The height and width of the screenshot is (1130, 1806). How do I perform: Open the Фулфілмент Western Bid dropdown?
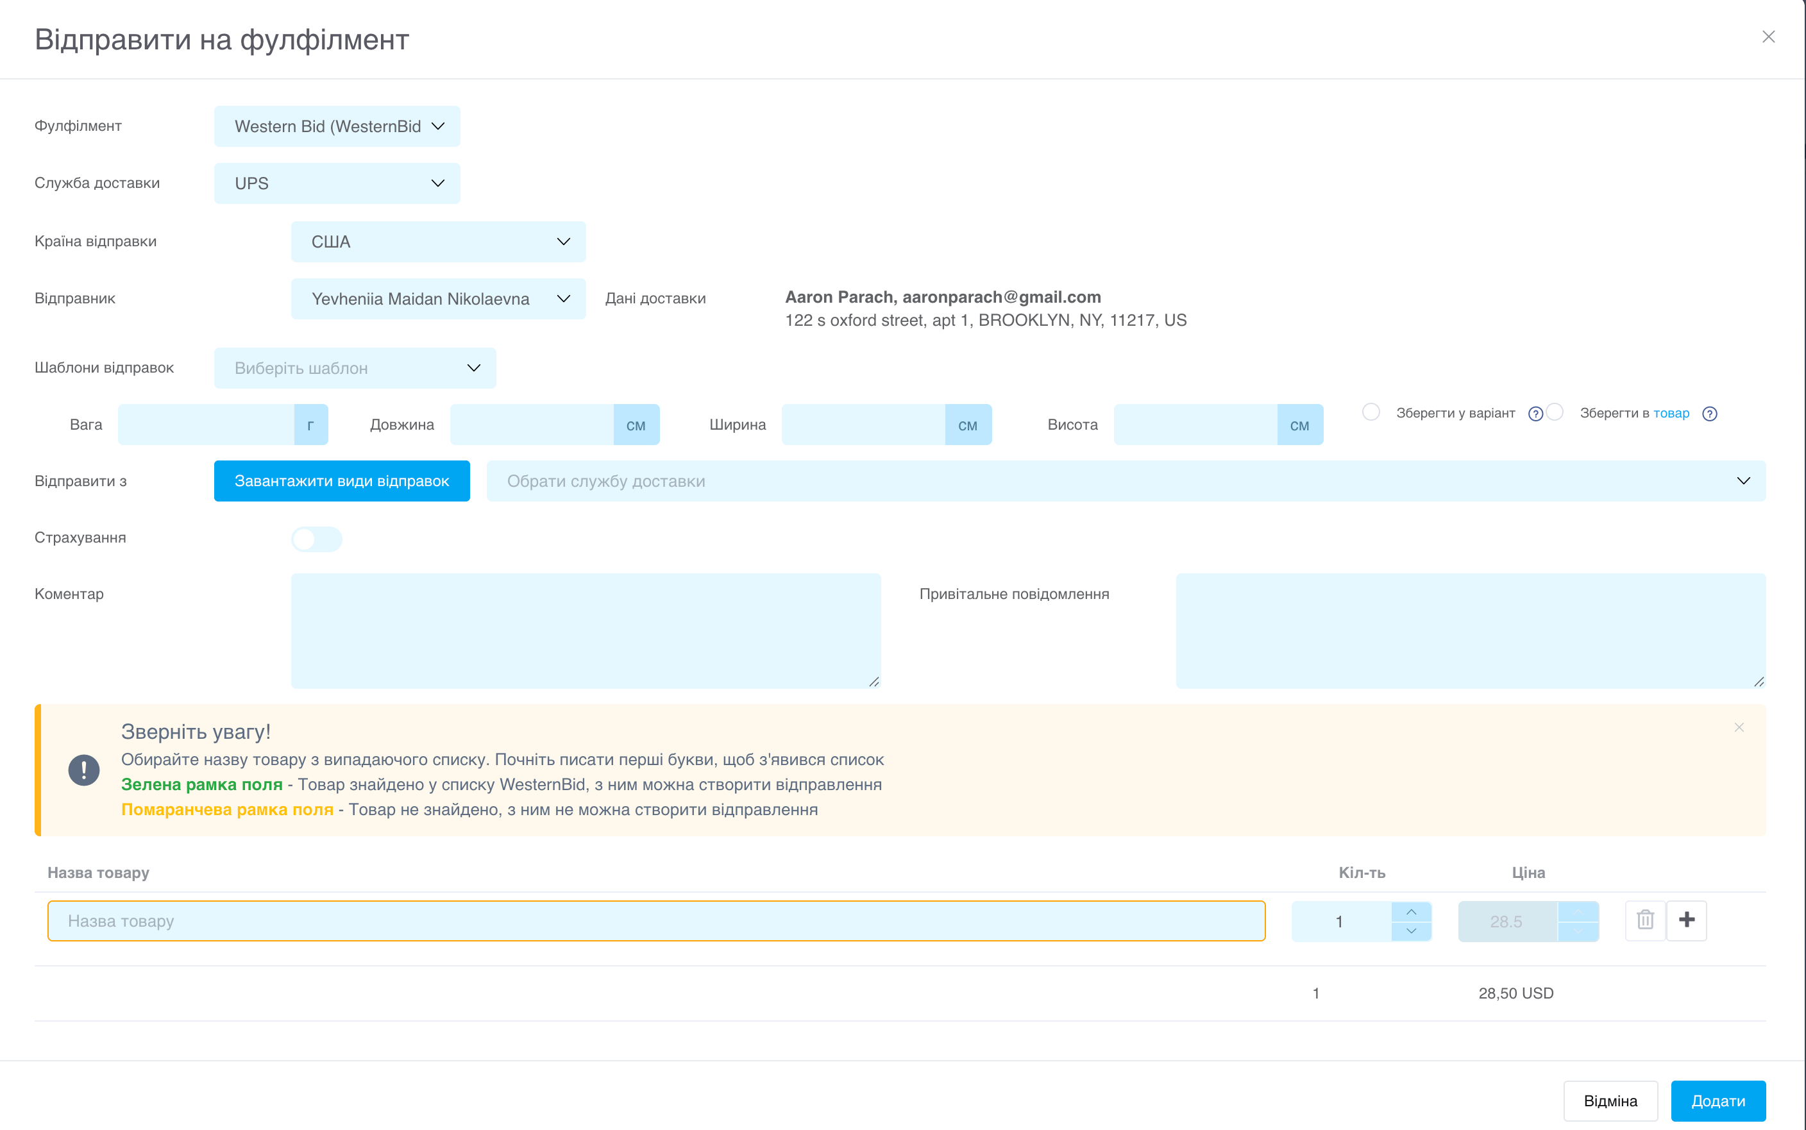(x=337, y=126)
